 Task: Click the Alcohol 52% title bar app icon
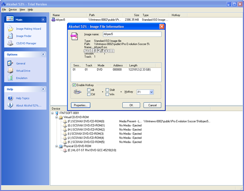(3, 4)
